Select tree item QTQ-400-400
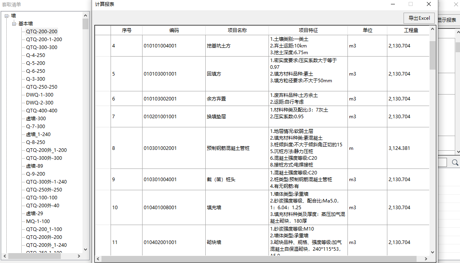460x263 pixels. point(42,111)
